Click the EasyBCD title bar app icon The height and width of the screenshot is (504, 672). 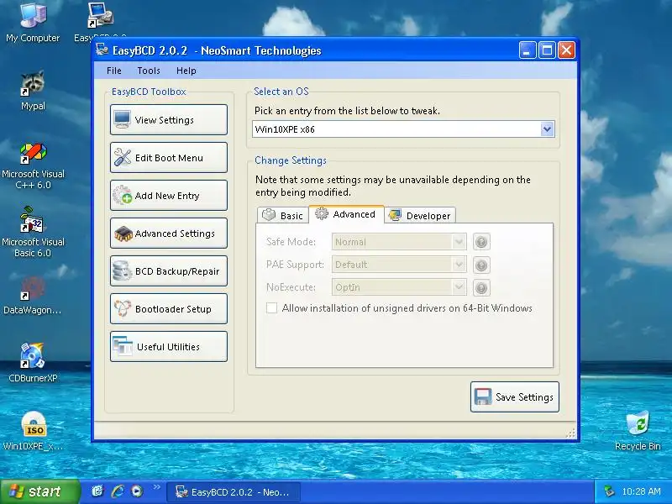pos(102,50)
